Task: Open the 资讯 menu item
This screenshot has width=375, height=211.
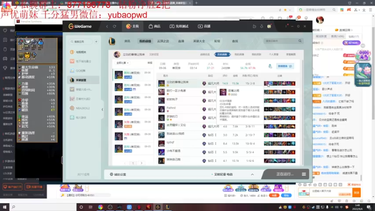Action: (127, 41)
